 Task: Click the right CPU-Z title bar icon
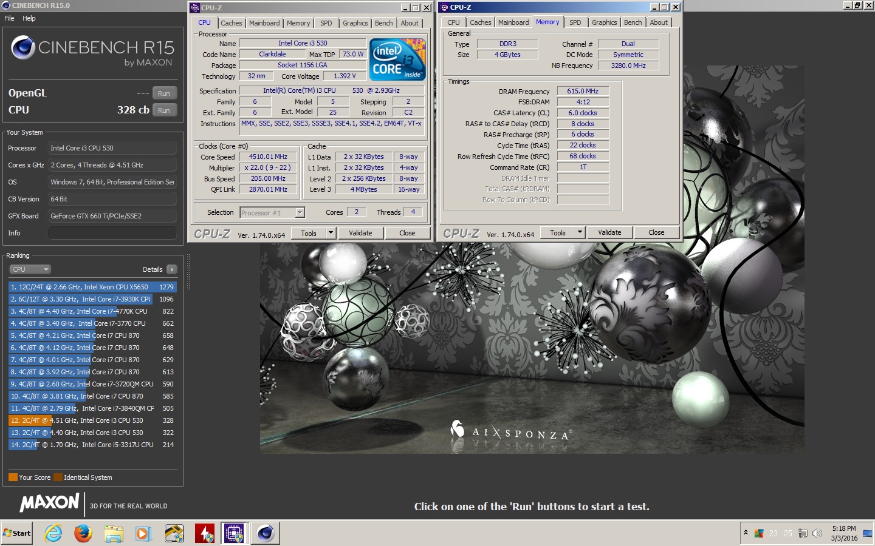[444, 7]
